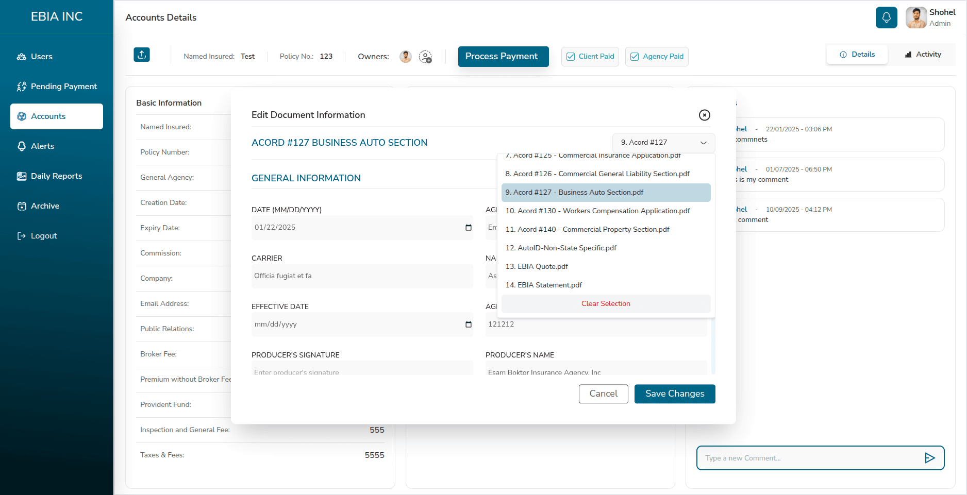Screen dimensions: 967x495
Task: Collapse the 9. Acord #127 dropdown
Action: click(663, 143)
